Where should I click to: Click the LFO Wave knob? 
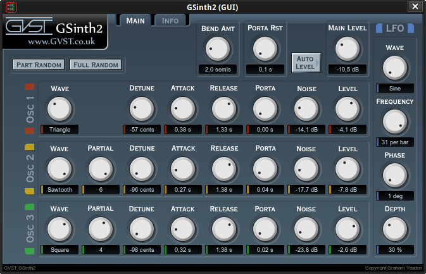pos(395,68)
